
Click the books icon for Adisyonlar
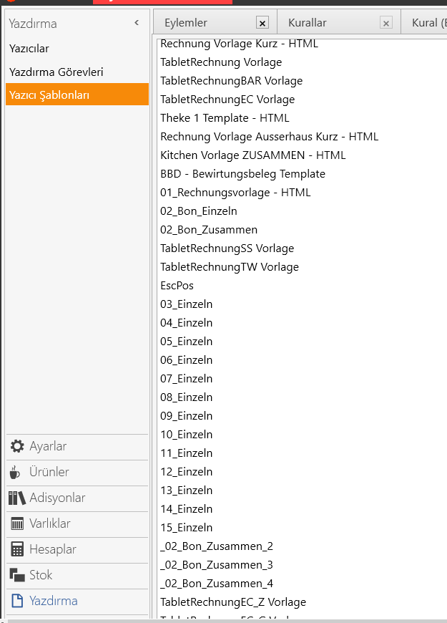(17, 498)
